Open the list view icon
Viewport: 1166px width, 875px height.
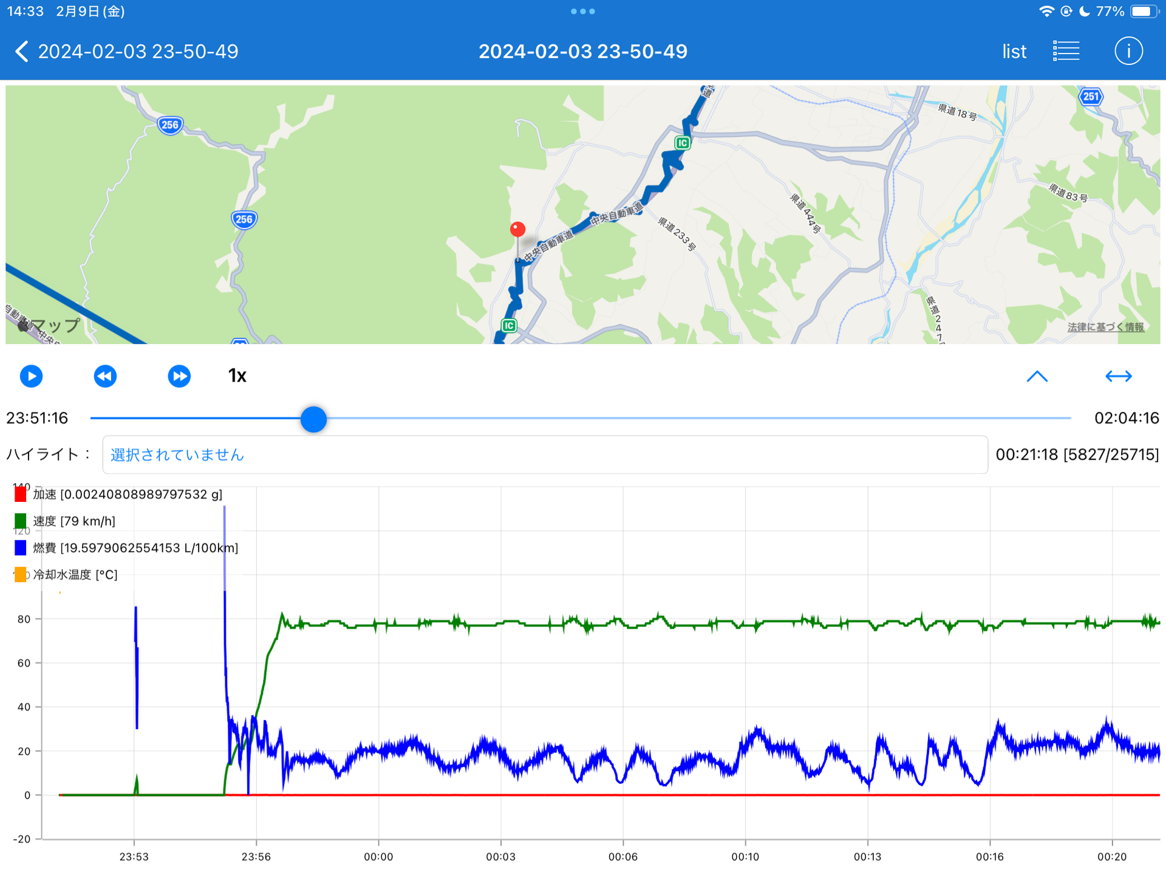[x=1066, y=51]
